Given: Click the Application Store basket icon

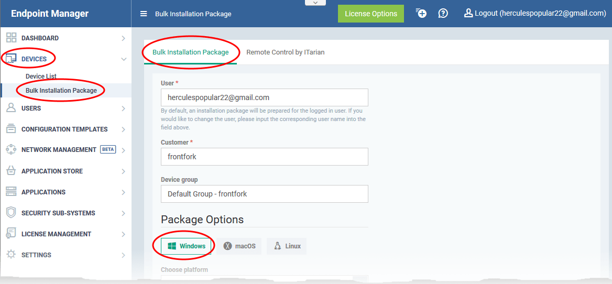Looking at the screenshot, I should [x=12, y=171].
